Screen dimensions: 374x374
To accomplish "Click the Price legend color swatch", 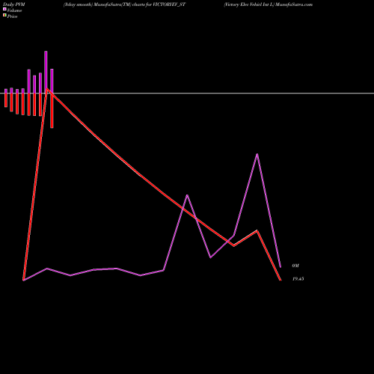I will 4,15.
